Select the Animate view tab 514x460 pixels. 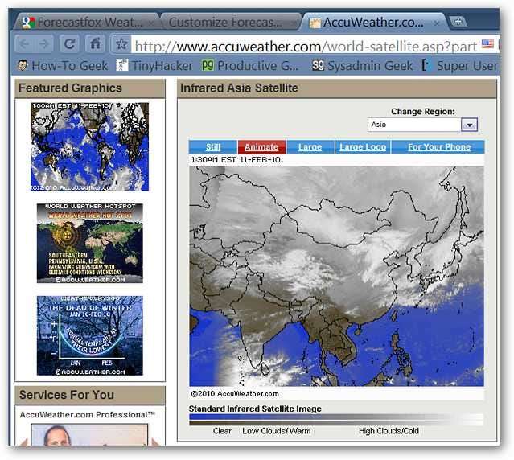click(261, 147)
